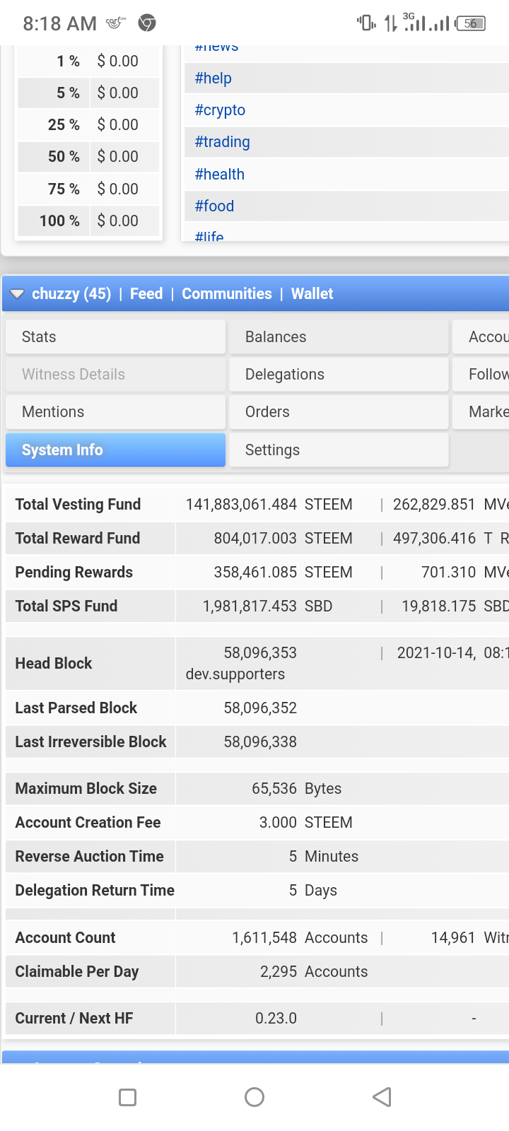Image resolution: width=509 pixels, height=1131 pixels.
Task: Click the Account Creation Fee 3.000 STEEM value
Action: (x=305, y=823)
